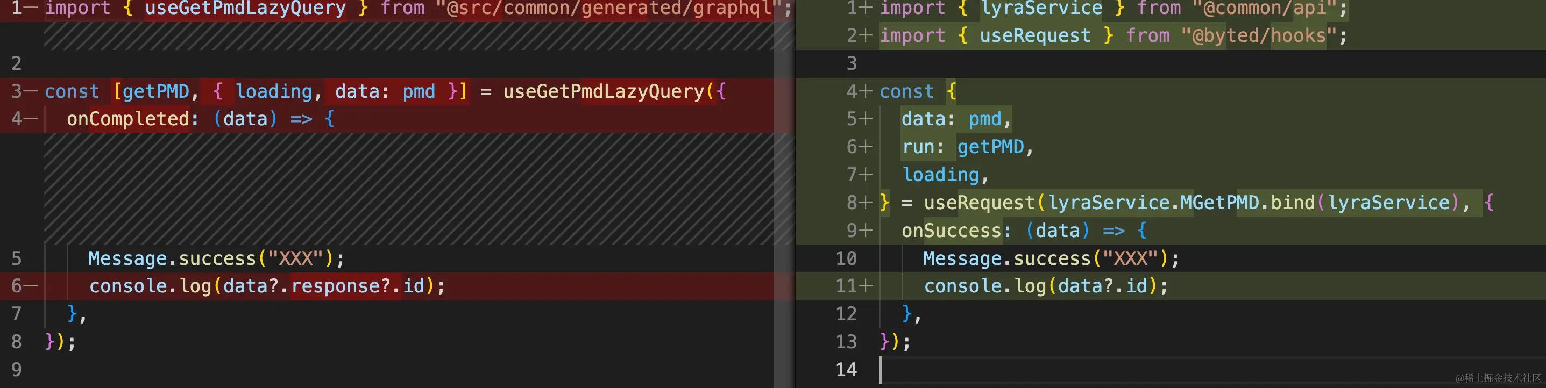This screenshot has height=388, width=1546.
Task: Click 'pmd' on added line 5
Action: (x=985, y=119)
